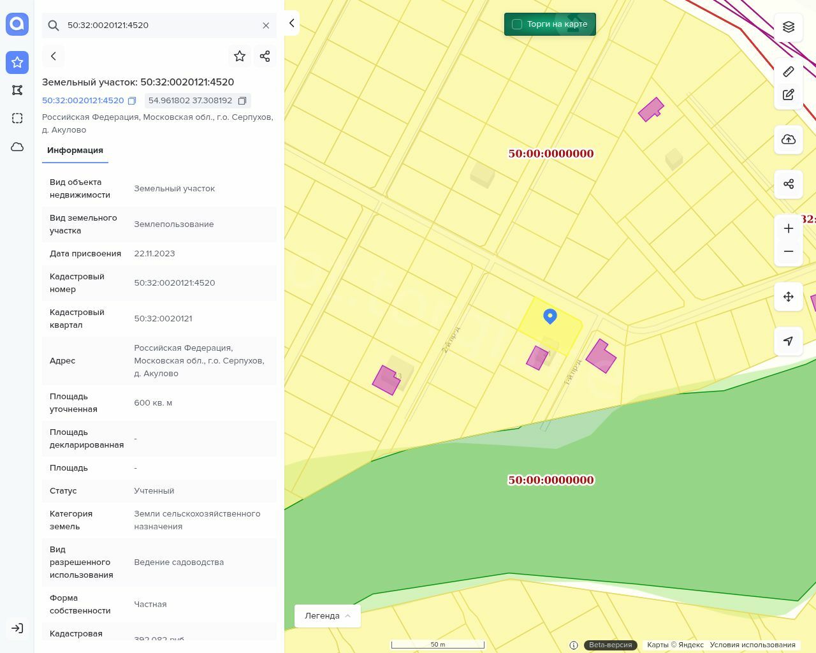Zoom in on the map
Screen dimensions: 816x653
point(789,228)
